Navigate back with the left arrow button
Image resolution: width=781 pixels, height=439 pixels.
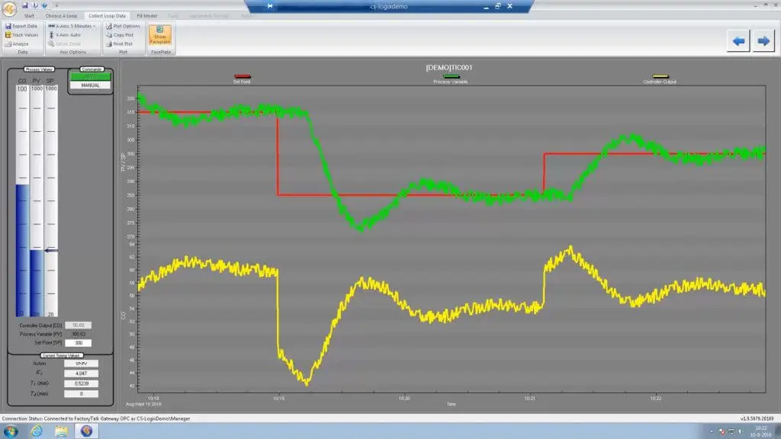coord(738,41)
